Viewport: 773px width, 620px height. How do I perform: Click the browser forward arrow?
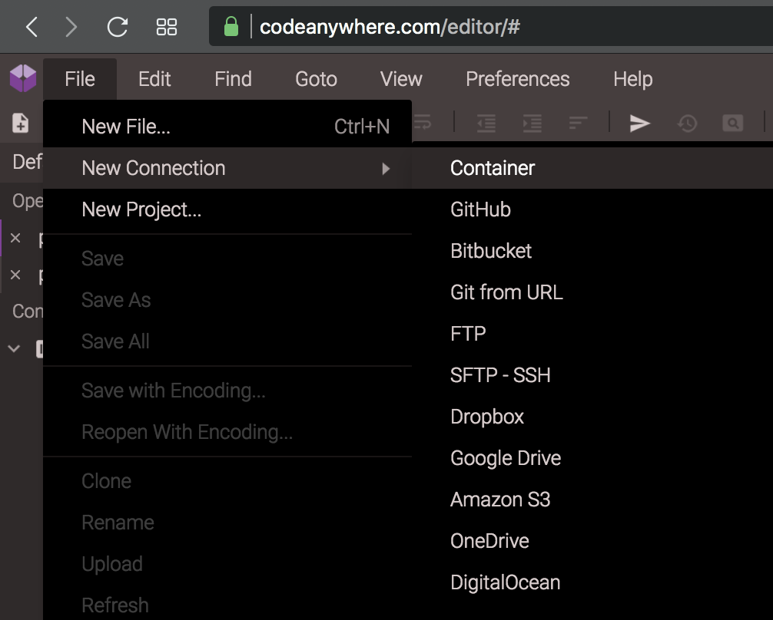(x=71, y=27)
